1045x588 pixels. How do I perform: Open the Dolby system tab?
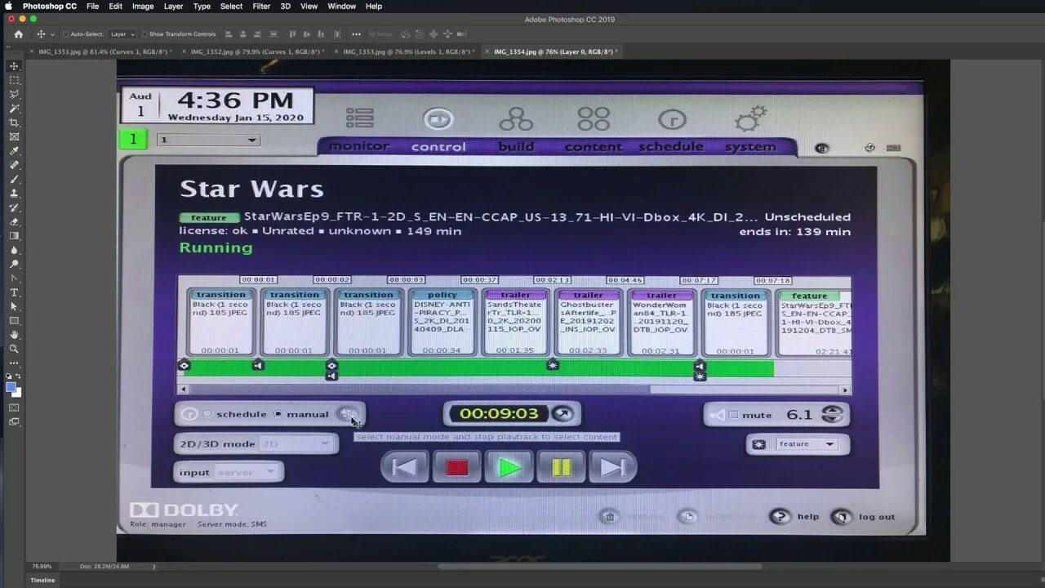tap(750, 146)
